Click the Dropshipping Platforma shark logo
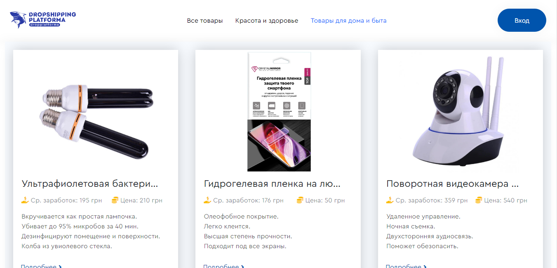This screenshot has width=557, height=268. [42, 20]
